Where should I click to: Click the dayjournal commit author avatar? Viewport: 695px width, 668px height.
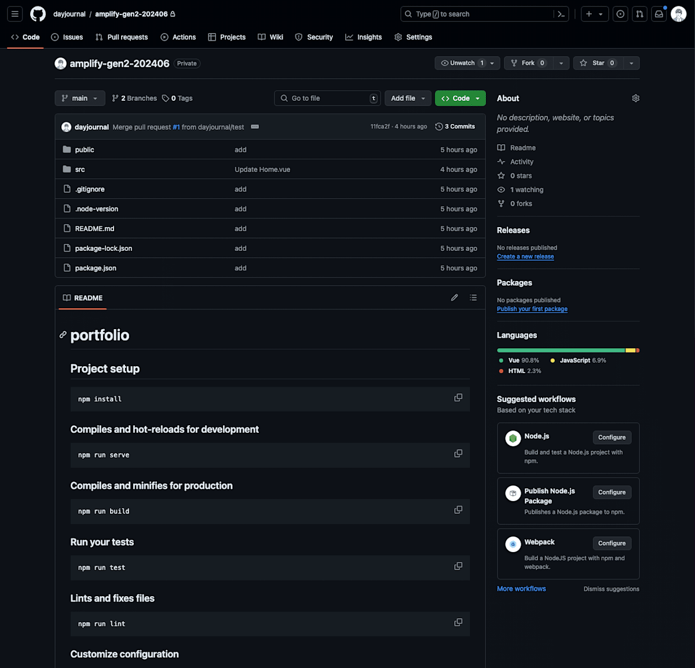pos(66,127)
